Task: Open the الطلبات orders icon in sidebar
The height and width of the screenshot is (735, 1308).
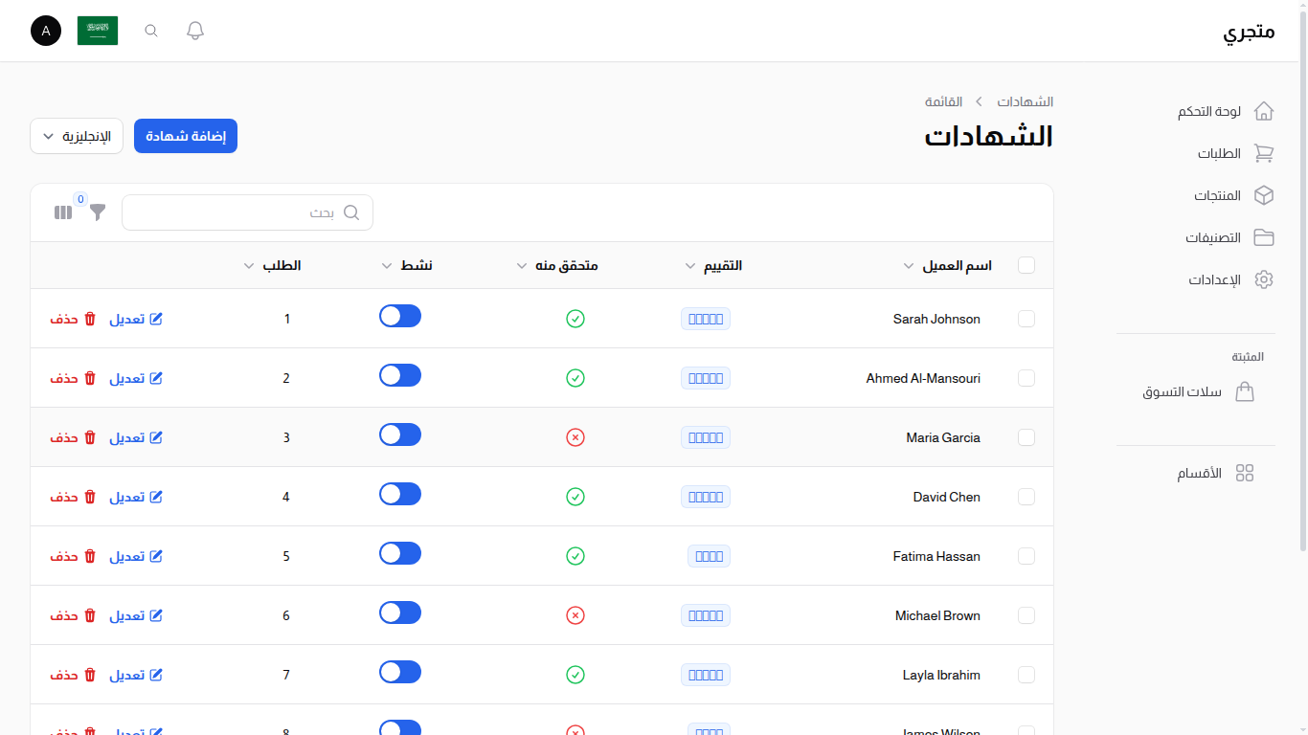Action: 1264,153
